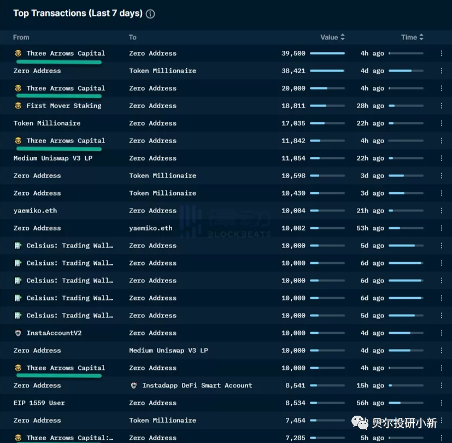
Task: Select the 56h ago time cell
Action: coord(370,403)
